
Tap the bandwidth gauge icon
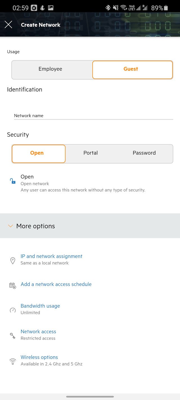[13, 310]
